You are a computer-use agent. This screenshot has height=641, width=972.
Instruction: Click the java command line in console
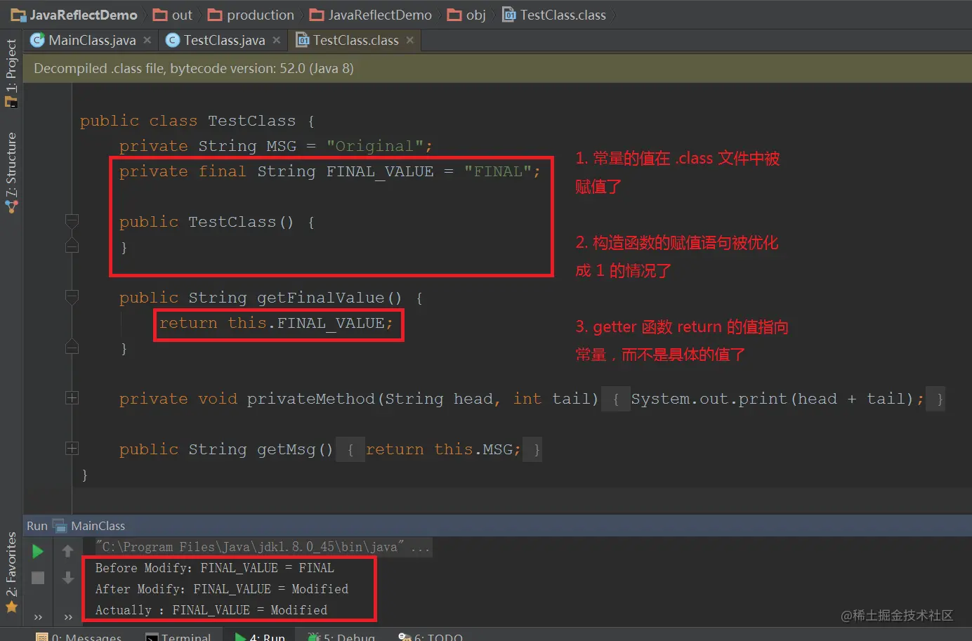pos(263,547)
